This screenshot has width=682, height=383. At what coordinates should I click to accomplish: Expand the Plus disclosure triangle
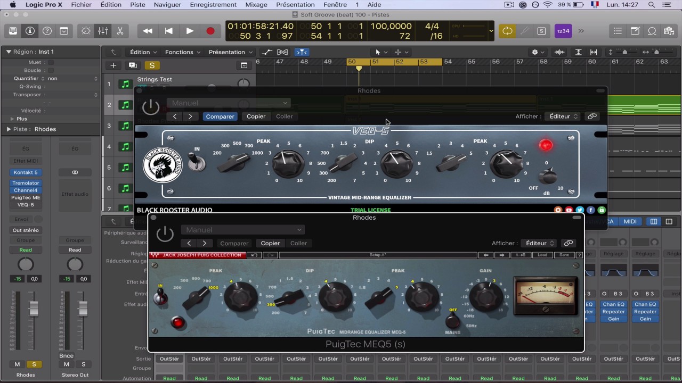(12, 119)
